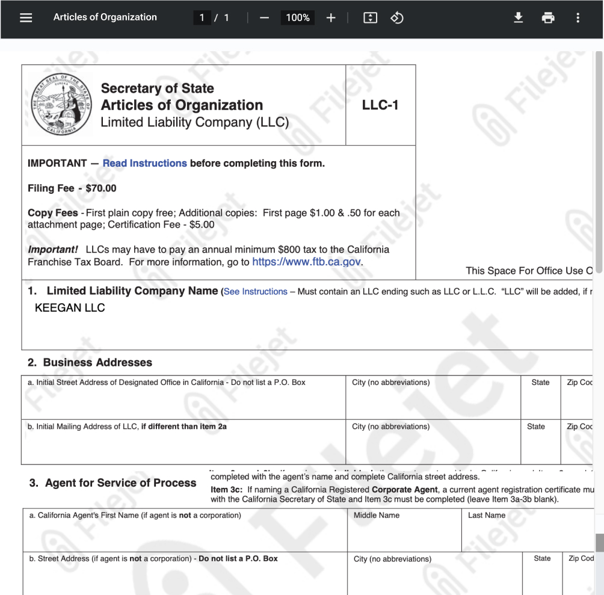The image size is (604, 595).
Task: Click the vertical scrollbar thumb
Action: (599, 543)
